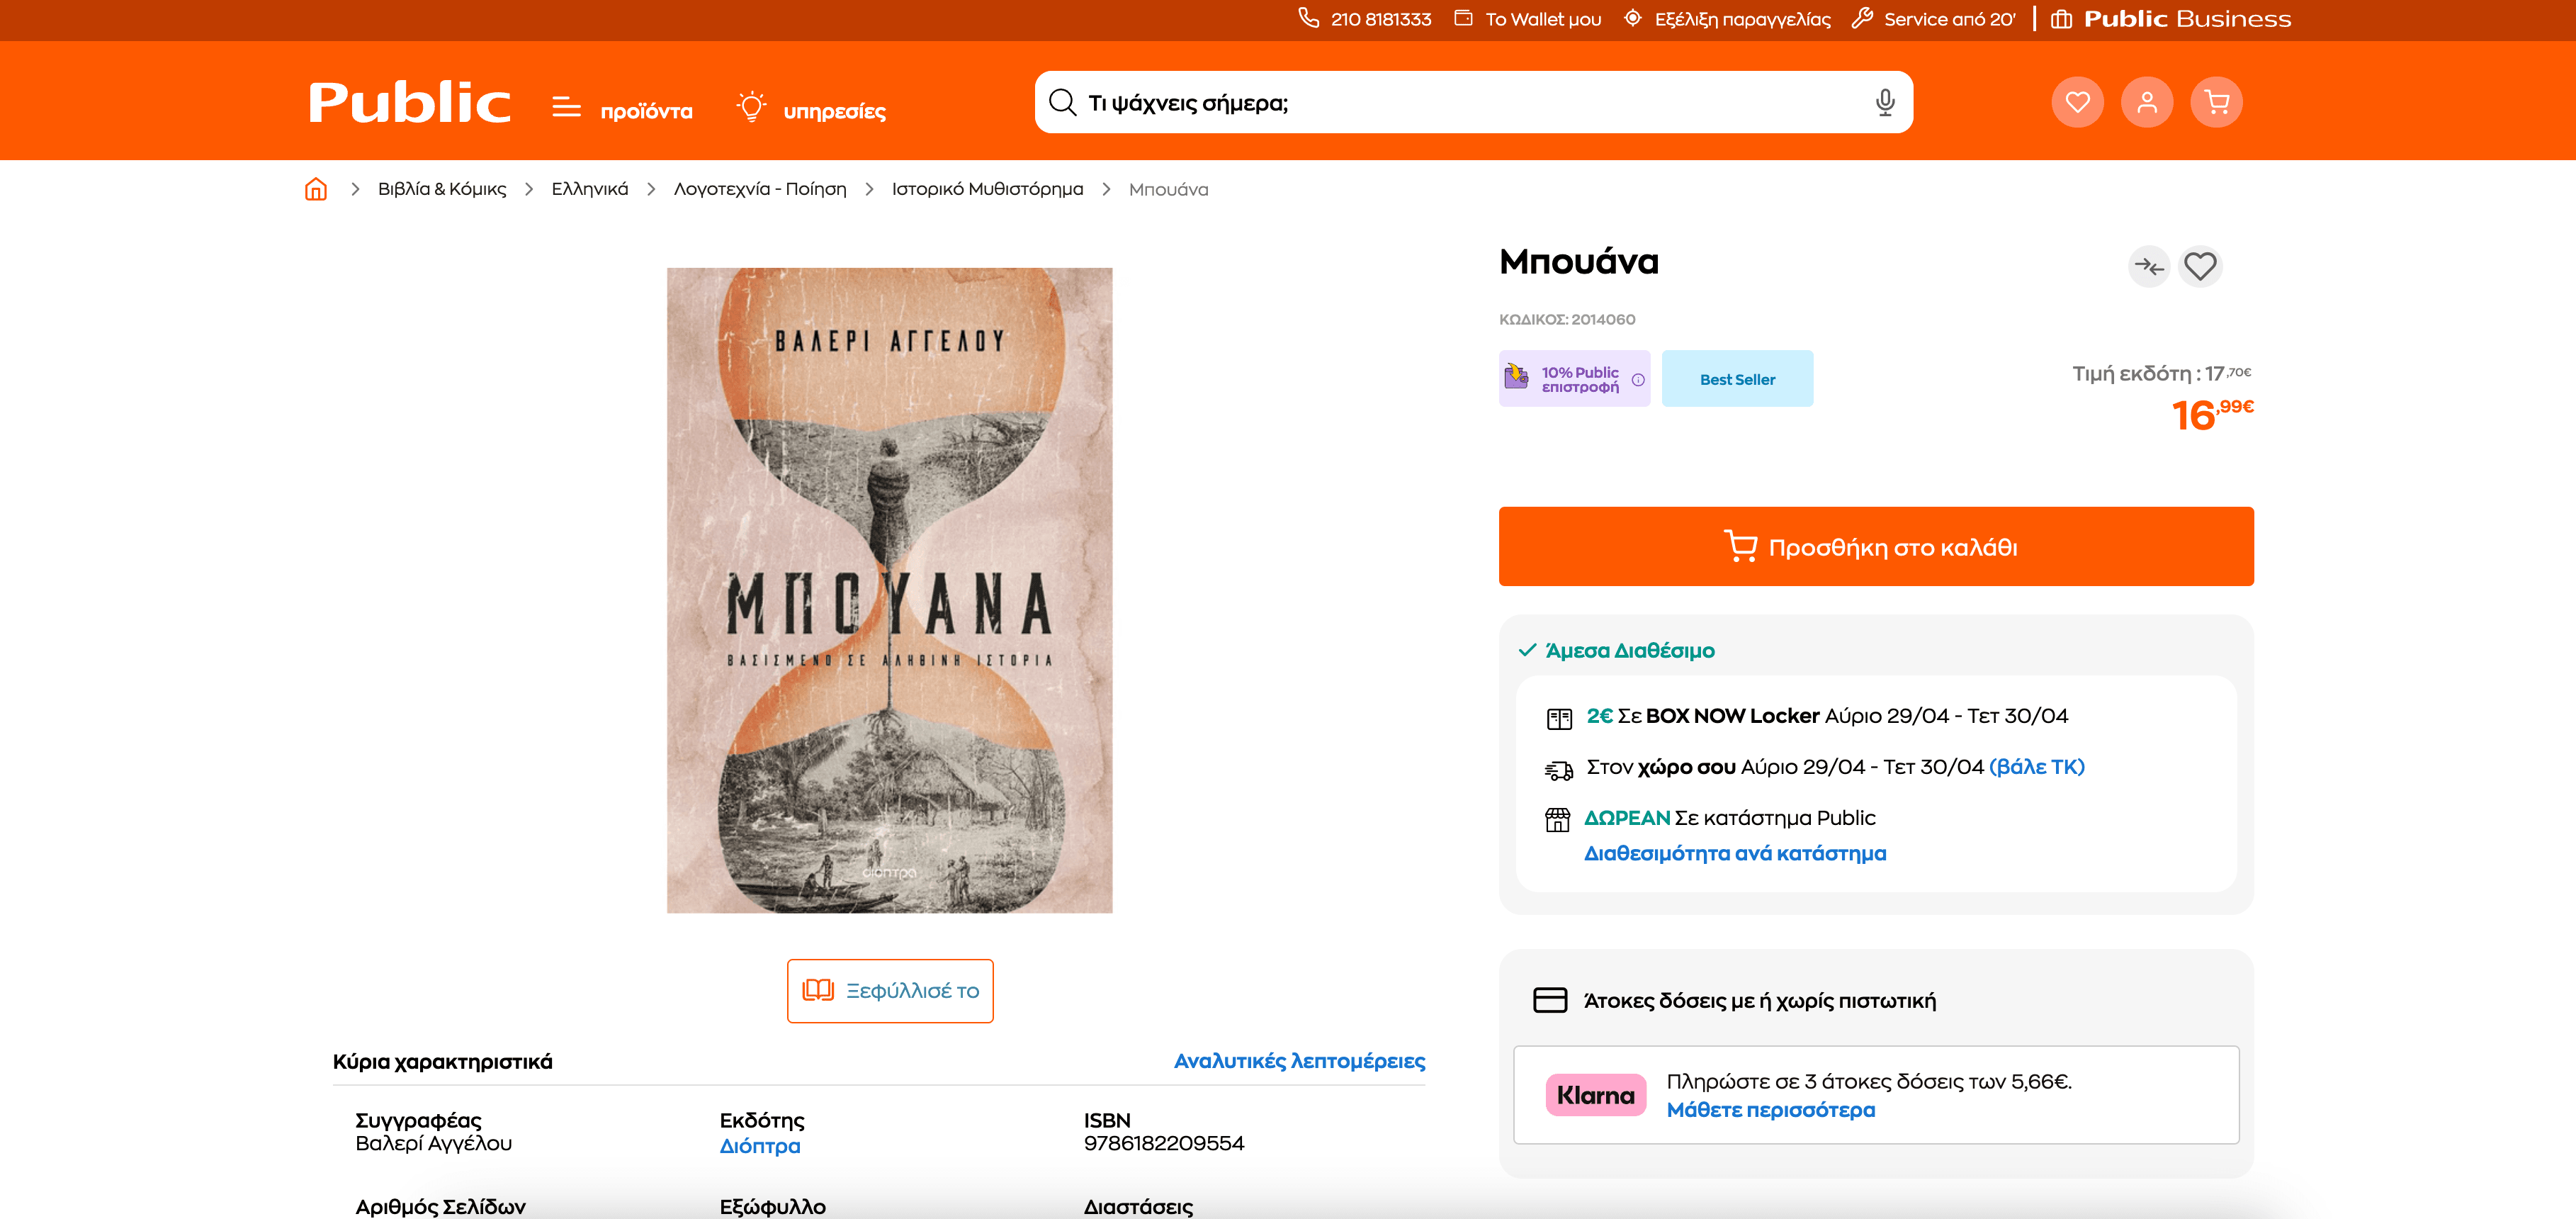
Task: Click the Μπουάνα book cover image
Action: pos(889,590)
